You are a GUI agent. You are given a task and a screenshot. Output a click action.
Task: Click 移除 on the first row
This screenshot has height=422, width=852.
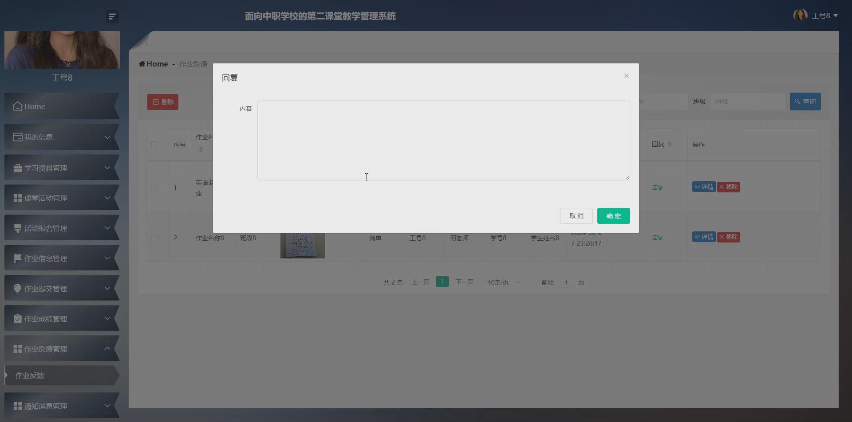[x=728, y=187]
